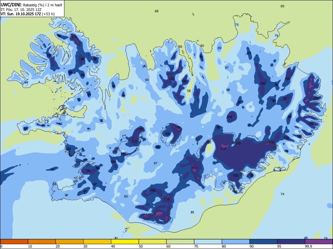Click the 'Rakastig (%) í 2 m hæð' label
The height and width of the screenshot is (249, 333).
pyautogui.click(x=43, y=5)
